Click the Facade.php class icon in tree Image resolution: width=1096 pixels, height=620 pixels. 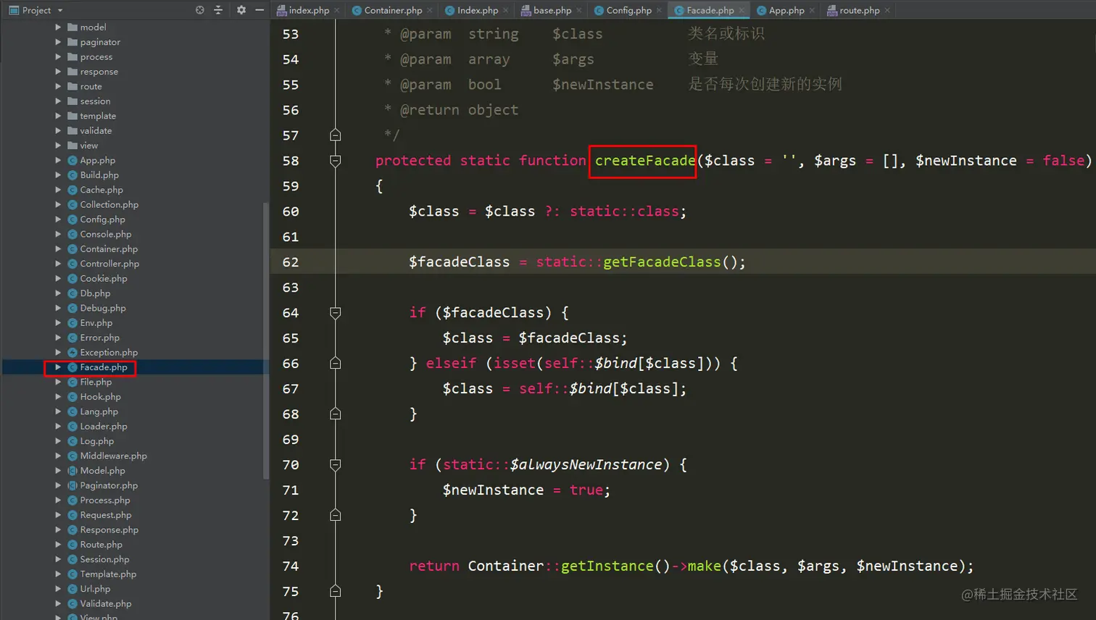coord(72,367)
